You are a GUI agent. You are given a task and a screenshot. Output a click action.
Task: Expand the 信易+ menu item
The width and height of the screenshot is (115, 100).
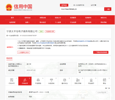27,22
